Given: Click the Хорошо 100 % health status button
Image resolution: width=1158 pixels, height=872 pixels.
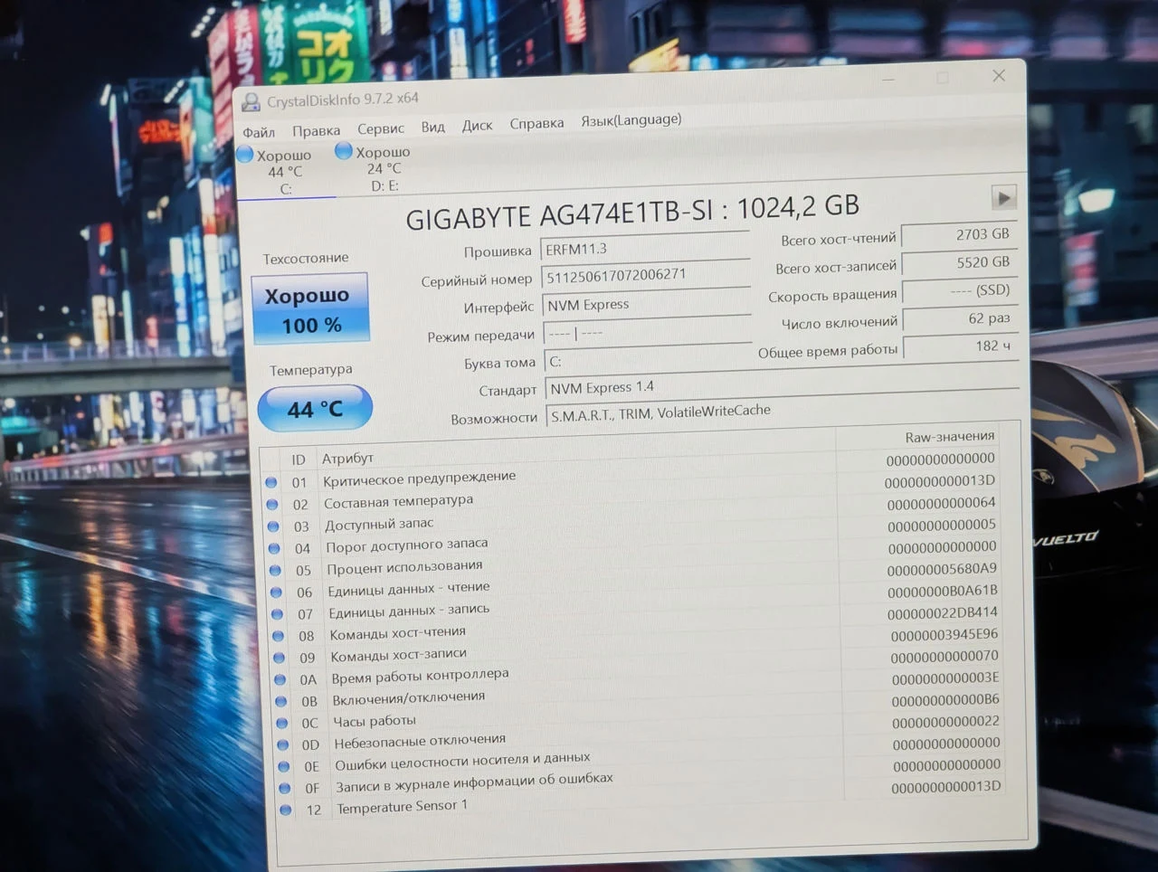Looking at the screenshot, I should pos(310,309).
